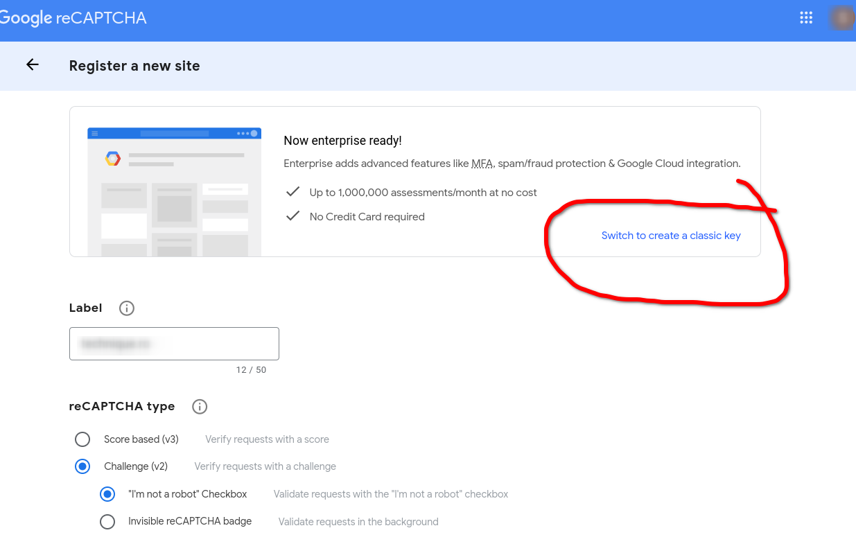Click Verify requests with a challenge text
Screen dimensions: 856x553
point(265,466)
